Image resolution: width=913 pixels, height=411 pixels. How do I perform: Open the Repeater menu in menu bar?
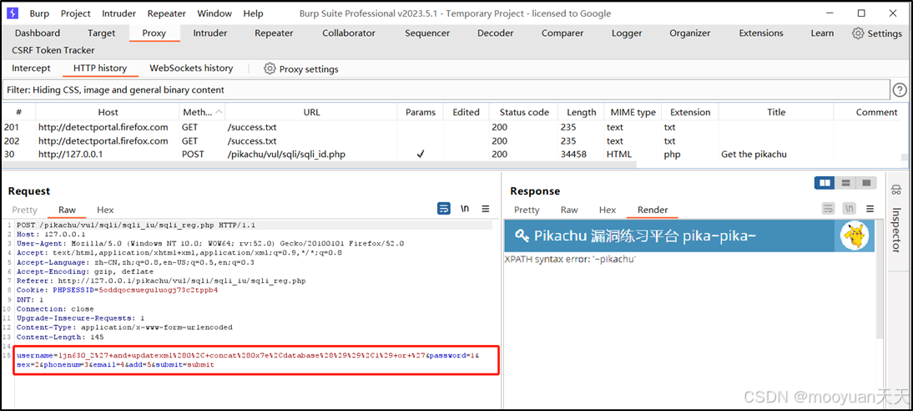[166, 13]
